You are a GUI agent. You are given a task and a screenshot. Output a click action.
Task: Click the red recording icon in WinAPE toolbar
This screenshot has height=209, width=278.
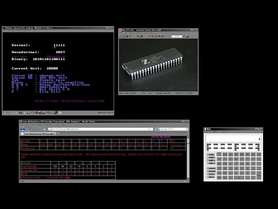pos(36,113)
